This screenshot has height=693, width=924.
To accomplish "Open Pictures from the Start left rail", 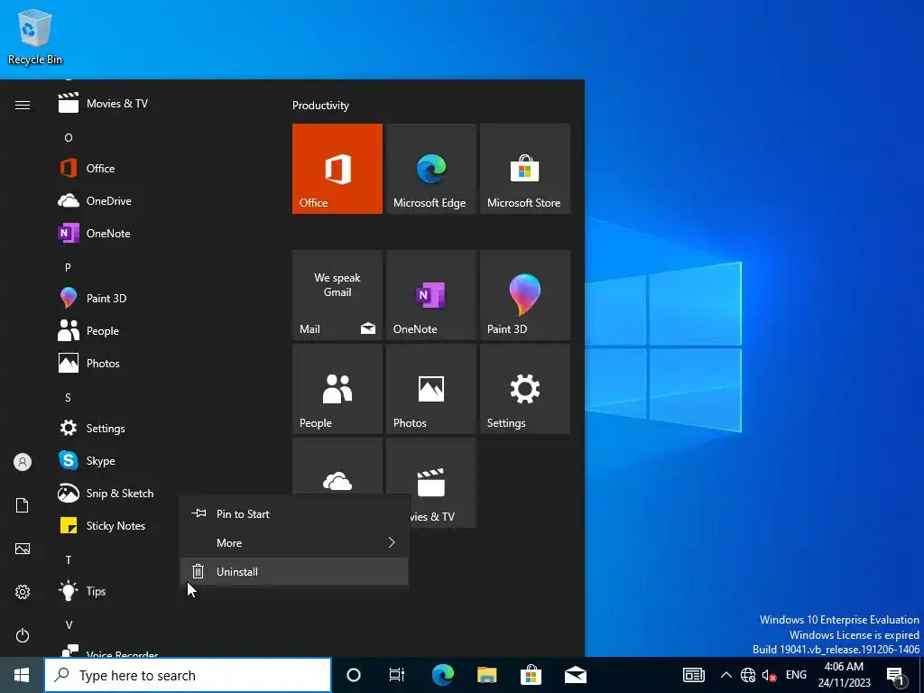I will pyautogui.click(x=23, y=549).
